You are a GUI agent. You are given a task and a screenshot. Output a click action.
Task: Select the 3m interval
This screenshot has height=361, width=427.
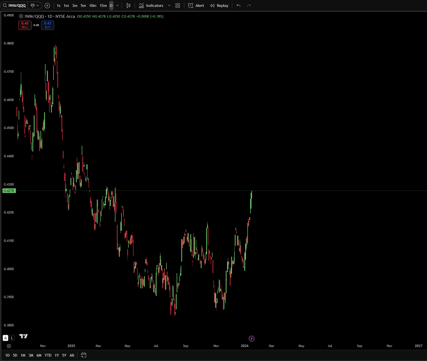(x=75, y=5)
